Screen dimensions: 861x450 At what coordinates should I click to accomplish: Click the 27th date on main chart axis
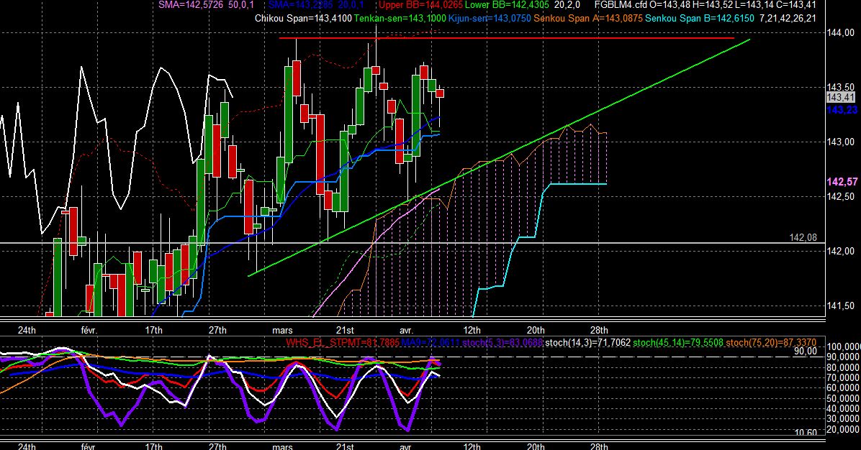pos(217,330)
